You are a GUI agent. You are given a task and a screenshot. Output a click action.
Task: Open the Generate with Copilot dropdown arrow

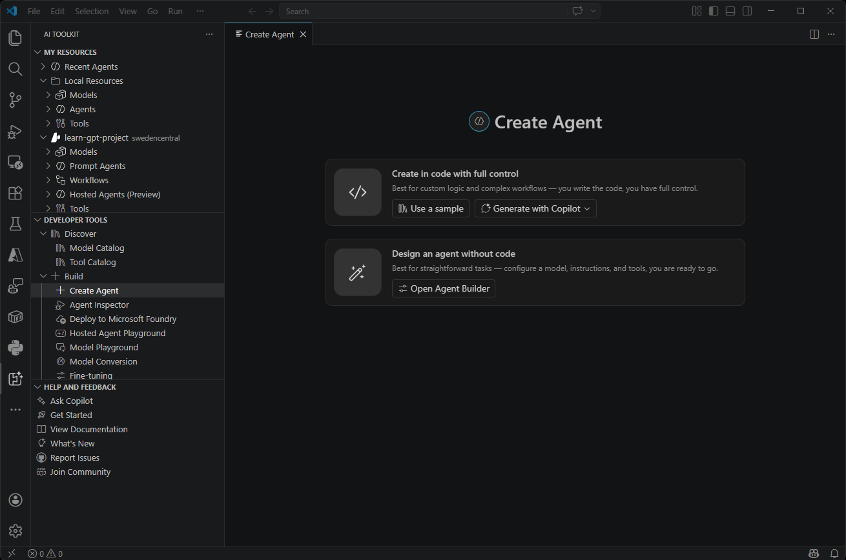tap(586, 208)
